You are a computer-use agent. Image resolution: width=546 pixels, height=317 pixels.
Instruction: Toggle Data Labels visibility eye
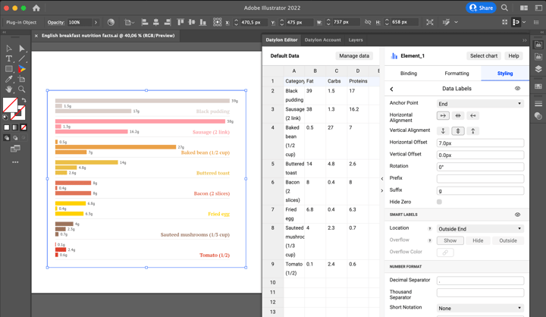tap(517, 89)
